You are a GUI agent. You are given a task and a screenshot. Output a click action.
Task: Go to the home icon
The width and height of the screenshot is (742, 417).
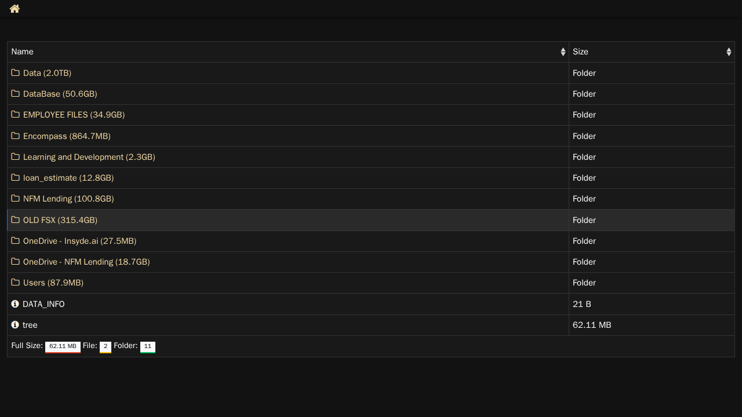coord(14,9)
